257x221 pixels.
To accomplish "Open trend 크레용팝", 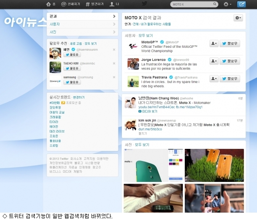I will pyautogui.click(x=55, y=117).
